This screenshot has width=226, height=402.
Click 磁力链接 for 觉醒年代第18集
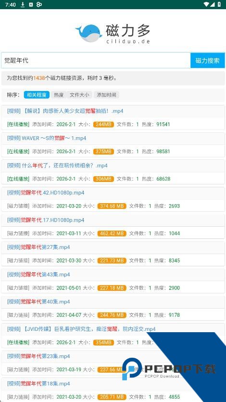[x=18, y=397]
